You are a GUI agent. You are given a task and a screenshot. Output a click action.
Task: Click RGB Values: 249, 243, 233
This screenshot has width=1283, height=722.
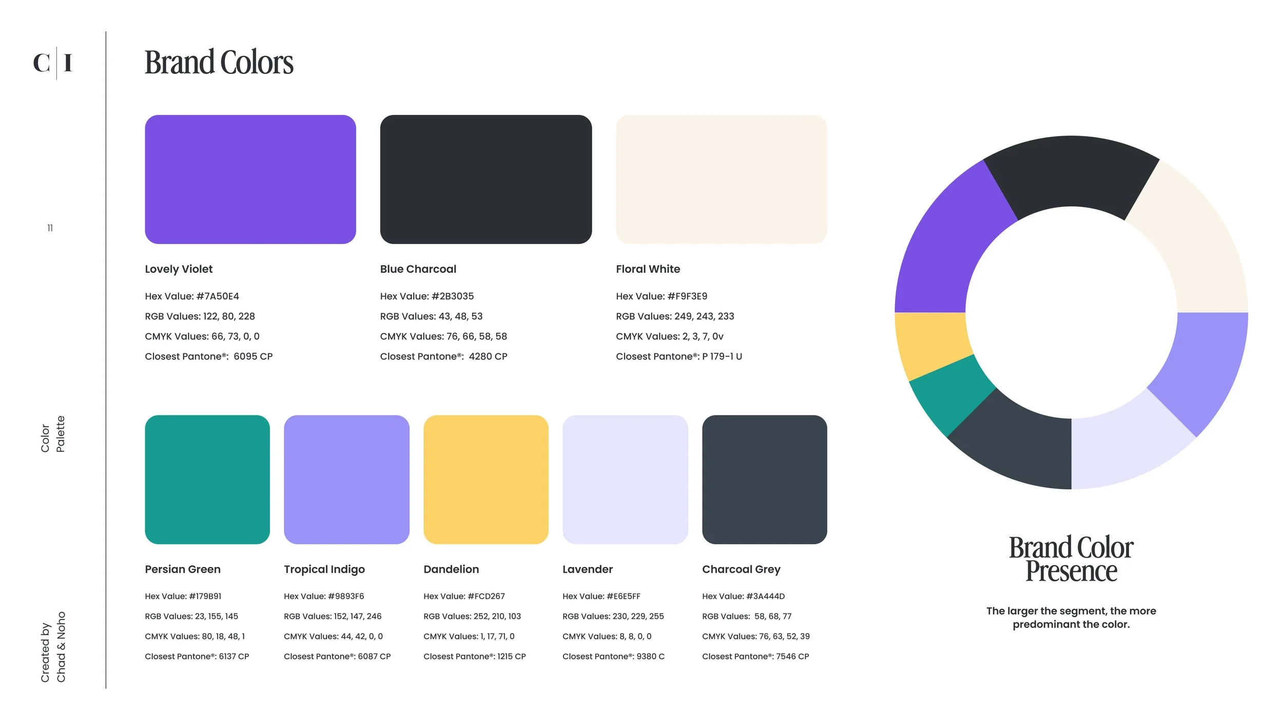(675, 316)
